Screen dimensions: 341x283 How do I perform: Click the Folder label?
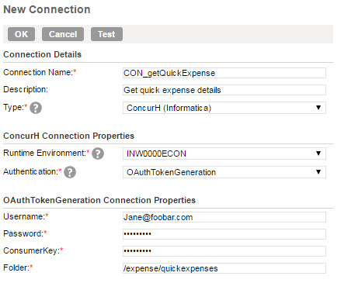18,267
